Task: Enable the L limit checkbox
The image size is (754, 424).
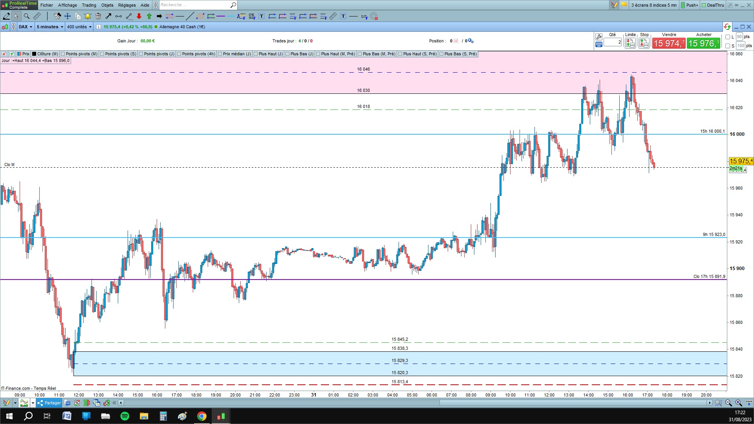Action: coord(728,37)
